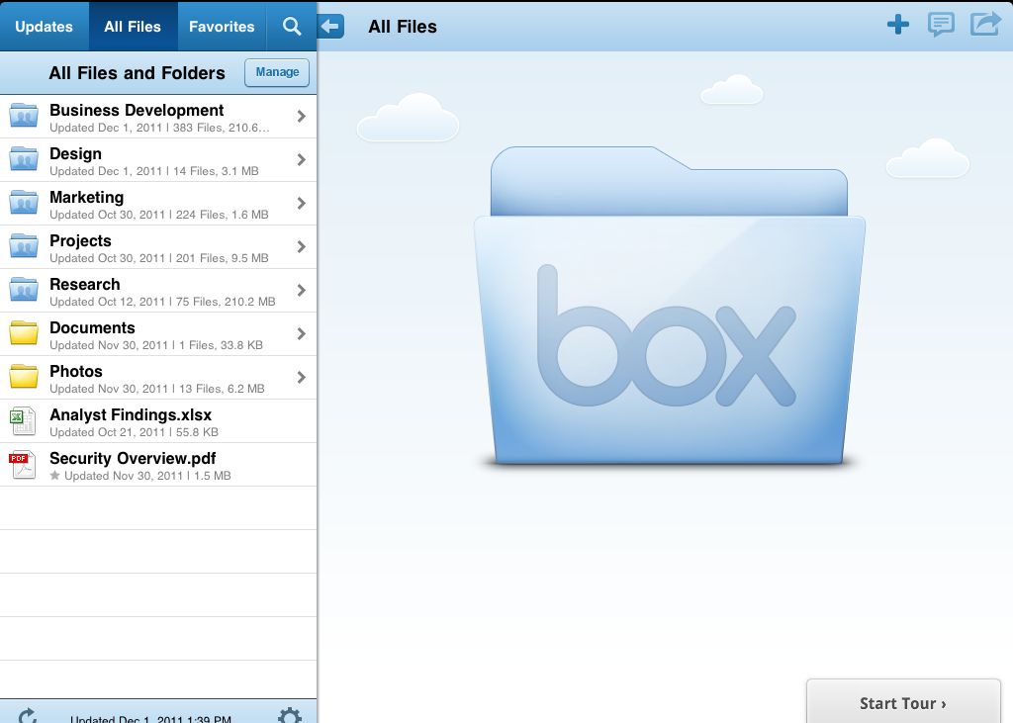The width and height of the screenshot is (1013, 723).
Task: Expand the Marketing folder chevron
Action: (x=301, y=204)
